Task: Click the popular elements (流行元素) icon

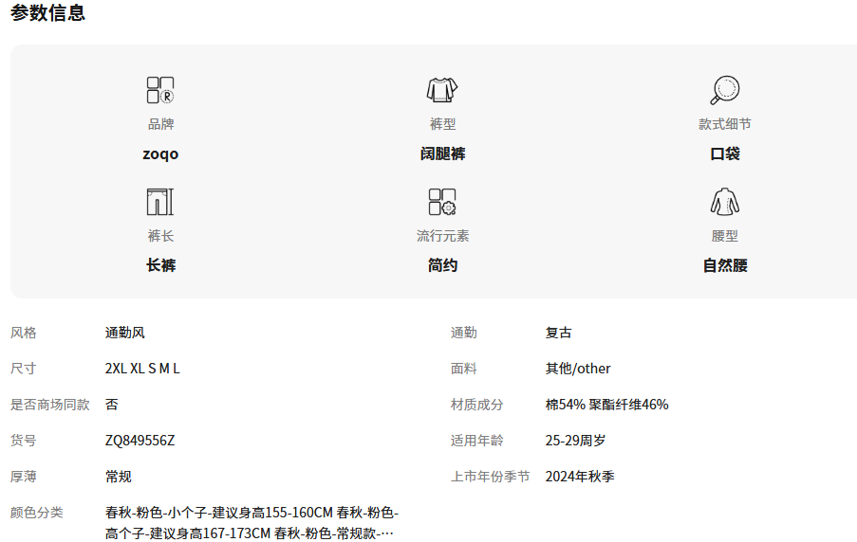Action: click(x=442, y=202)
